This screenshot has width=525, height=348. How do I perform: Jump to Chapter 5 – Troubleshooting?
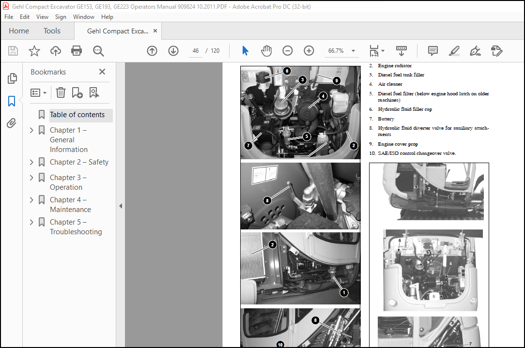[x=76, y=227]
